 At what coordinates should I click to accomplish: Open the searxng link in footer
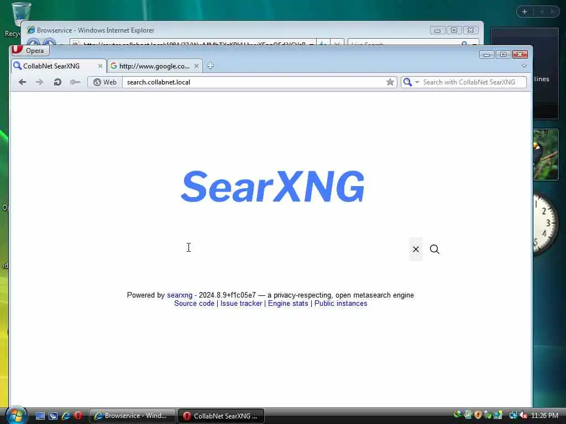click(x=180, y=295)
